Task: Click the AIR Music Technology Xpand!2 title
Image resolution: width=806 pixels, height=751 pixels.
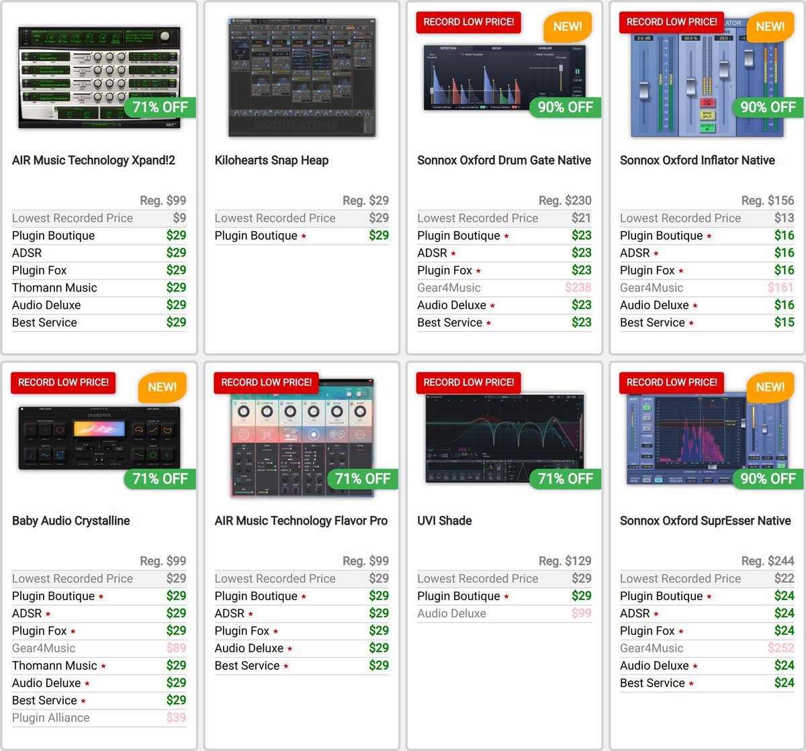Action: (93, 161)
